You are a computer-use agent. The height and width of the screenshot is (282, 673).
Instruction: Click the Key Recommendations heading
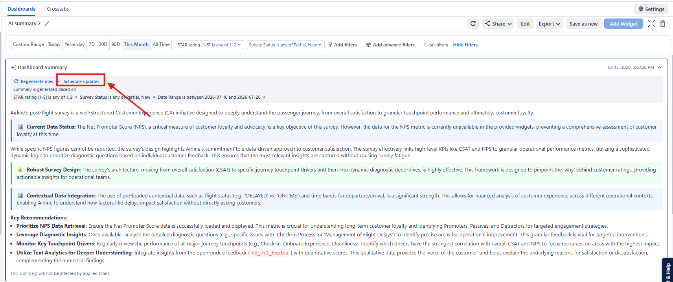coord(39,218)
